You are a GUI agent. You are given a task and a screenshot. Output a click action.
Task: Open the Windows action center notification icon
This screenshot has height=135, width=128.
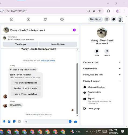tap(122, 131)
